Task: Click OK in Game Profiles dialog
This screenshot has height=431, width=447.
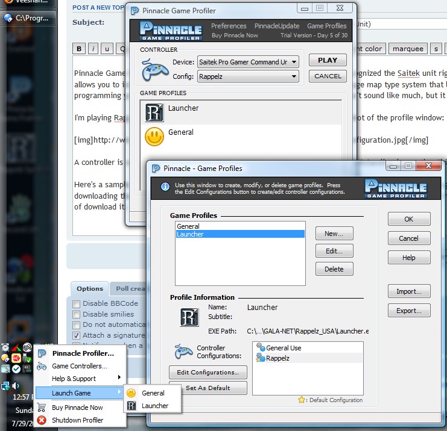Action: pyautogui.click(x=409, y=219)
